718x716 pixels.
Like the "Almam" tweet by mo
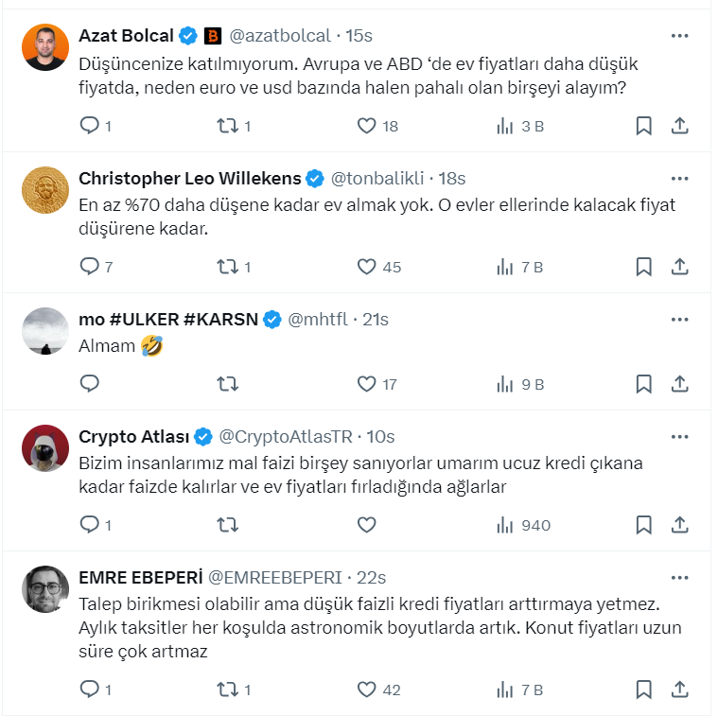pyautogui.click(x=367, y=383)
